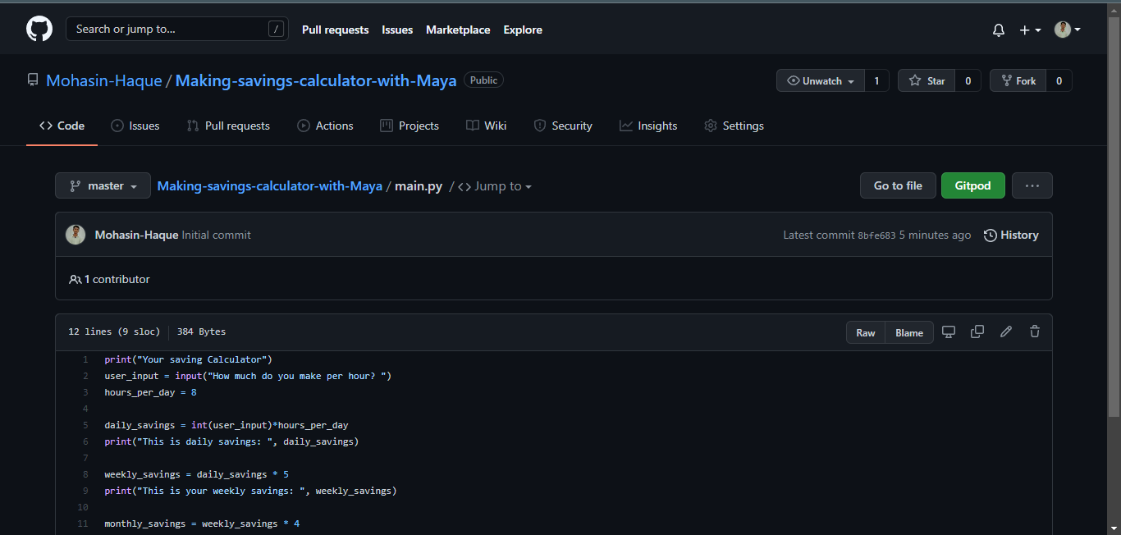Open the master branch selector

point(103,185)
